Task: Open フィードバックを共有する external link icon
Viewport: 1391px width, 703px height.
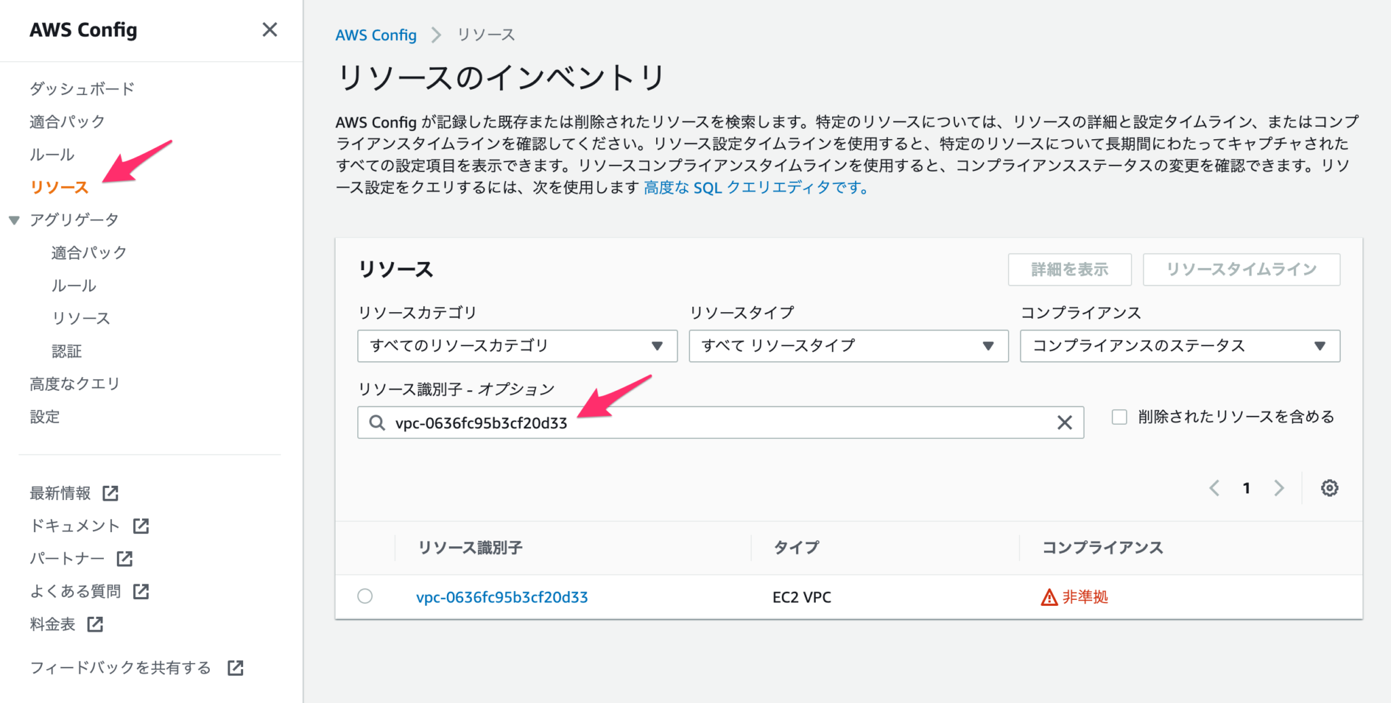Action: coord(234,668)
